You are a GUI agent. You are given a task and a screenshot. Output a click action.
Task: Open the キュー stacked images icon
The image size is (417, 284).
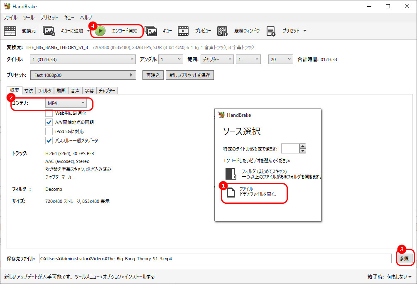tap(151, 31)
